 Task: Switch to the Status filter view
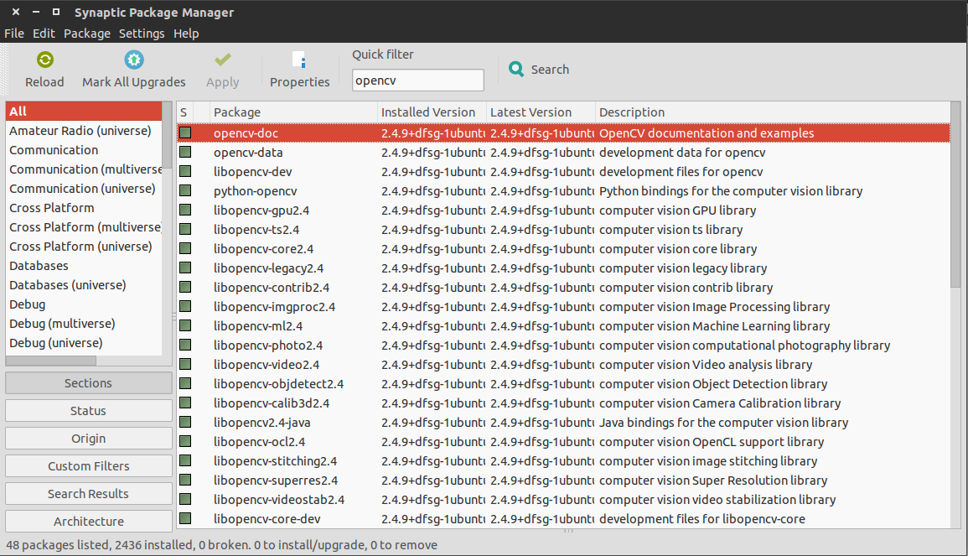click(x=89, y=411)
